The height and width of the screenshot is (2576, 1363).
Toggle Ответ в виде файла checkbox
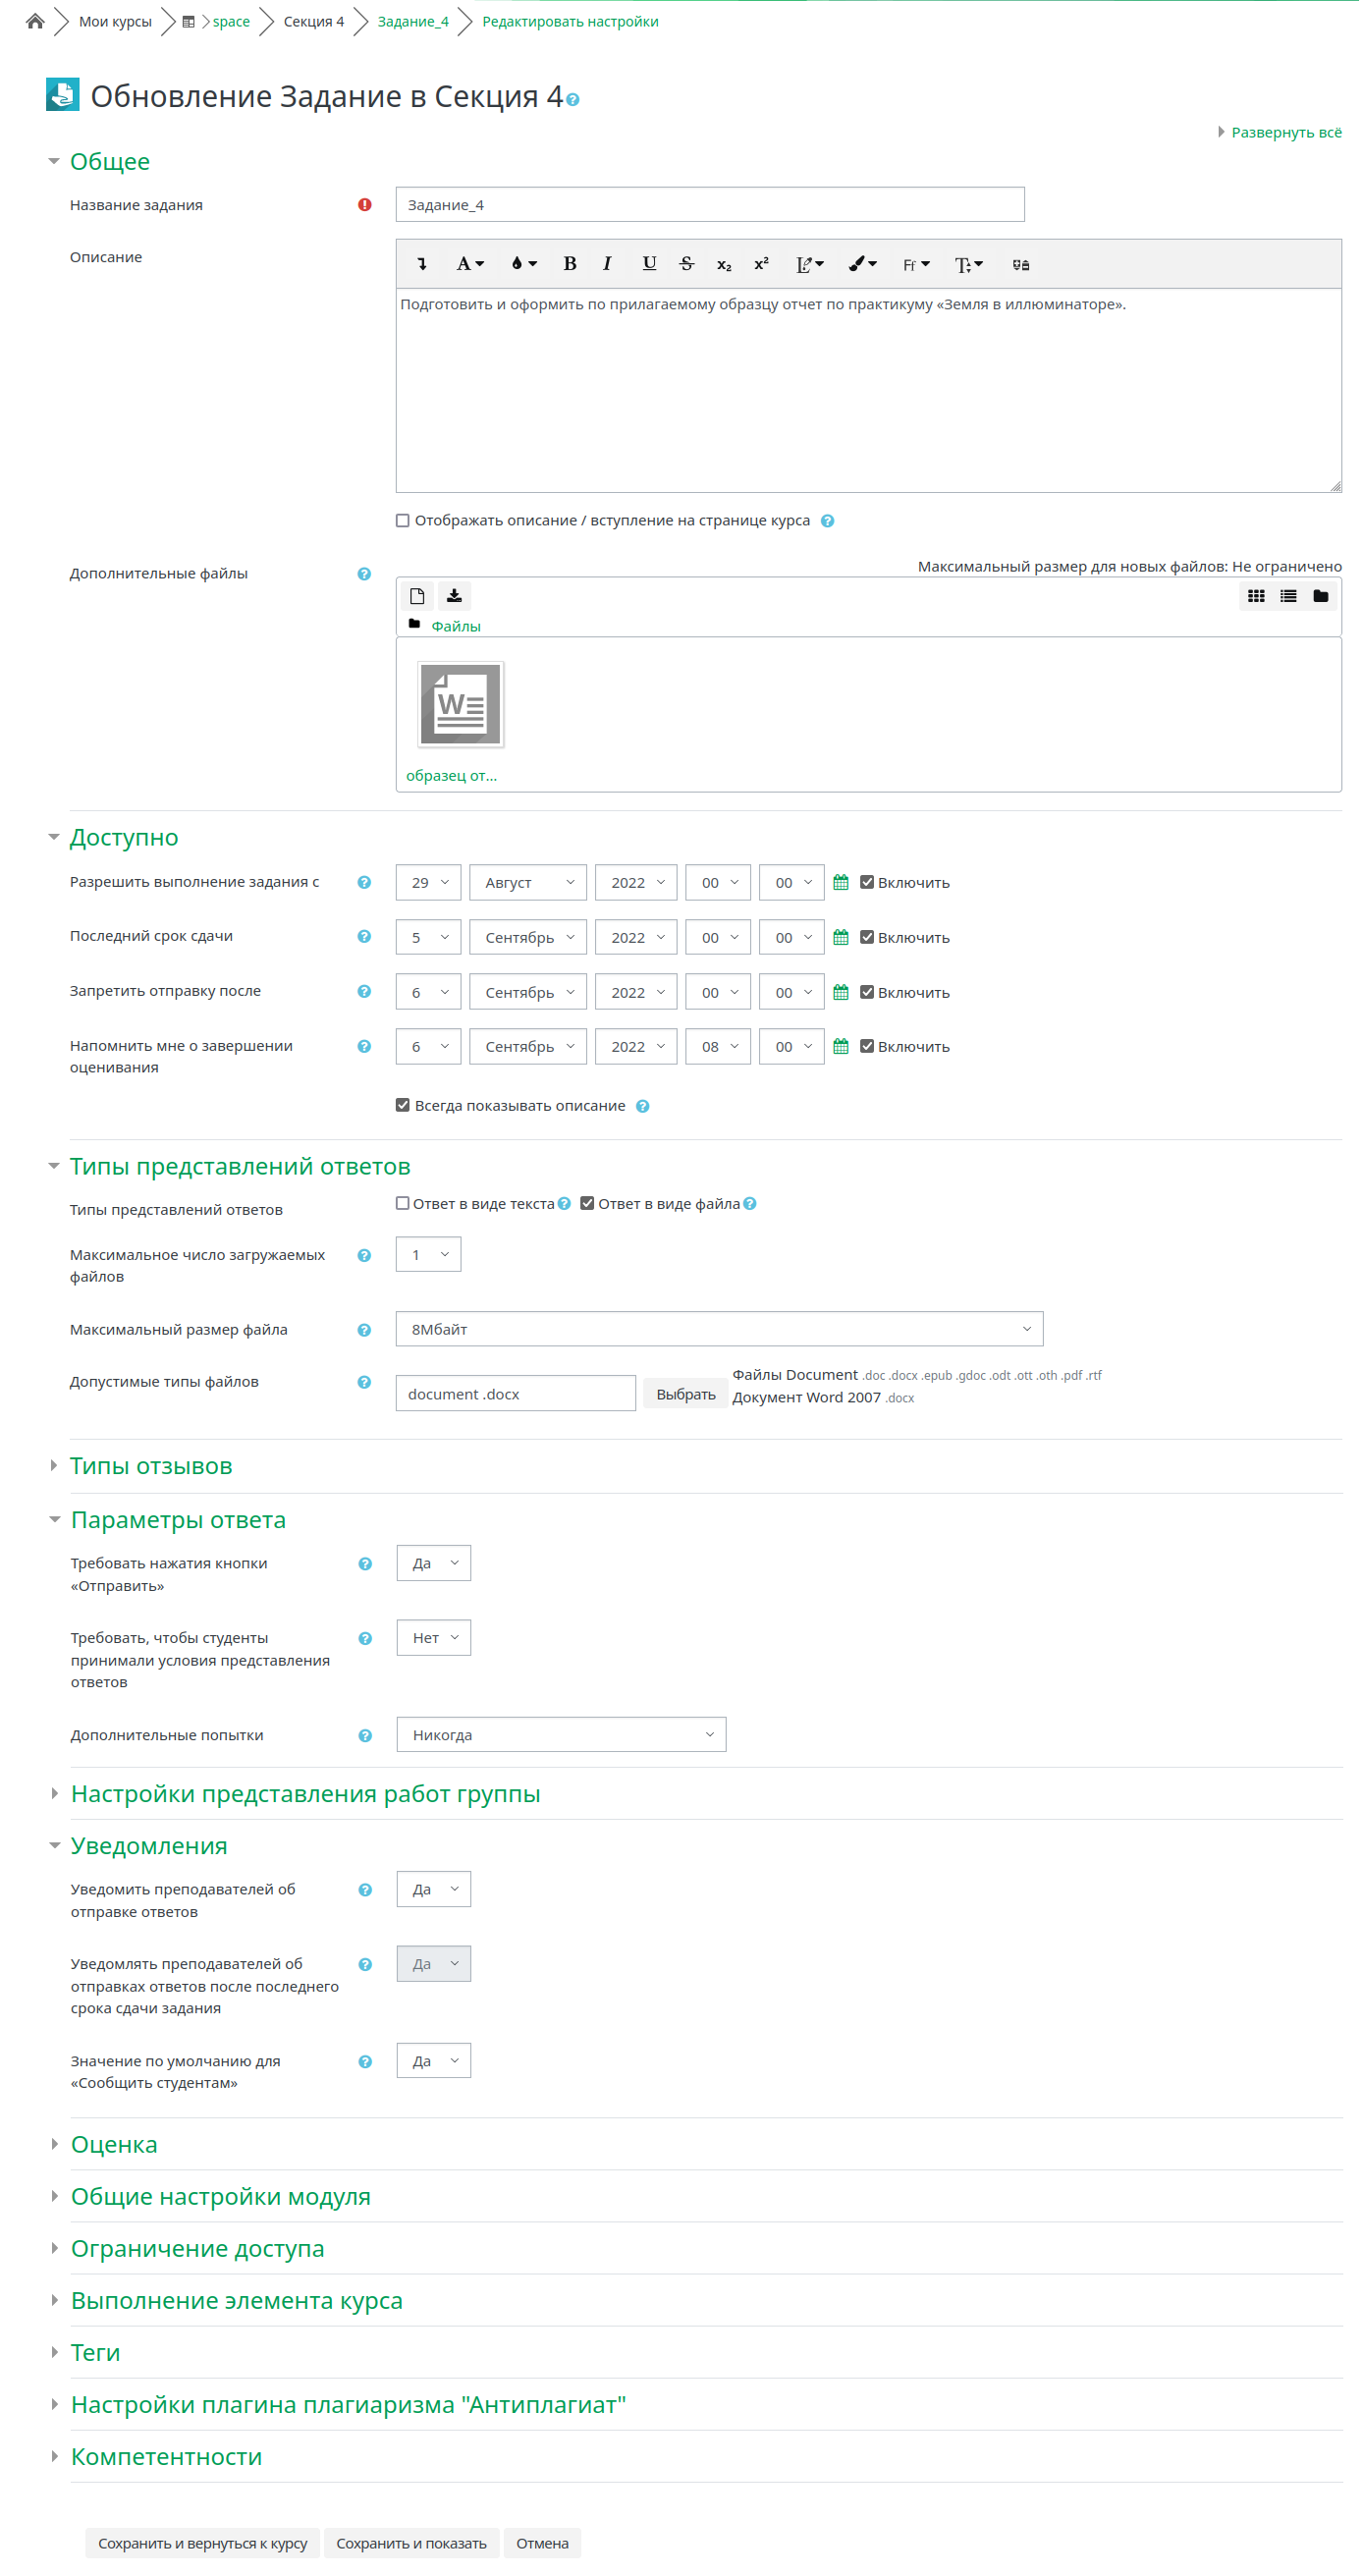pyautogui.click(x=587, y=1203)
